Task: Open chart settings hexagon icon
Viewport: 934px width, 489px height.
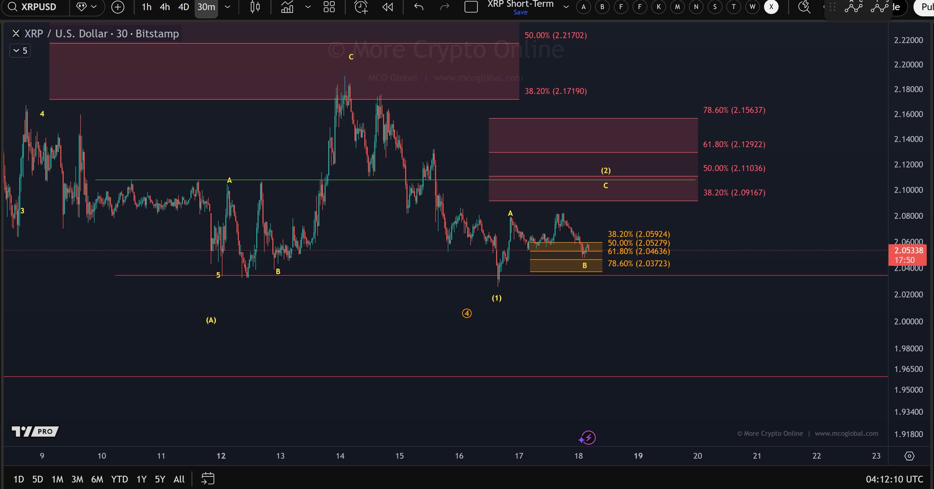Action: point(909,456)
